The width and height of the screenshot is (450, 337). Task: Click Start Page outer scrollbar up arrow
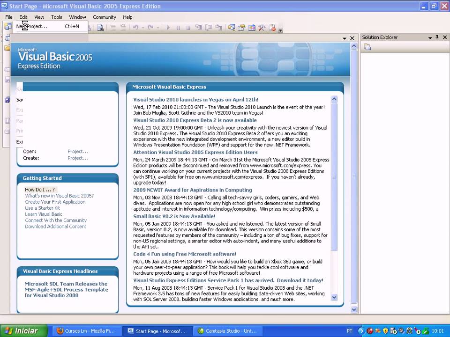point(354,46)
